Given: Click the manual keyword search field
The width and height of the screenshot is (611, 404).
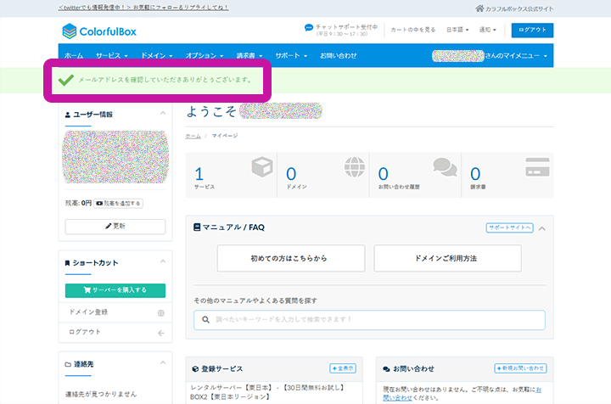Looking at the screenshot, I should (369, 320).
